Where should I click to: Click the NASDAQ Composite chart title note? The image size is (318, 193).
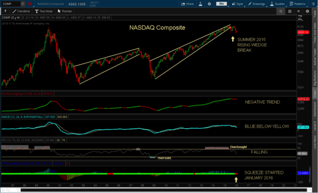[x=157, y=27]
